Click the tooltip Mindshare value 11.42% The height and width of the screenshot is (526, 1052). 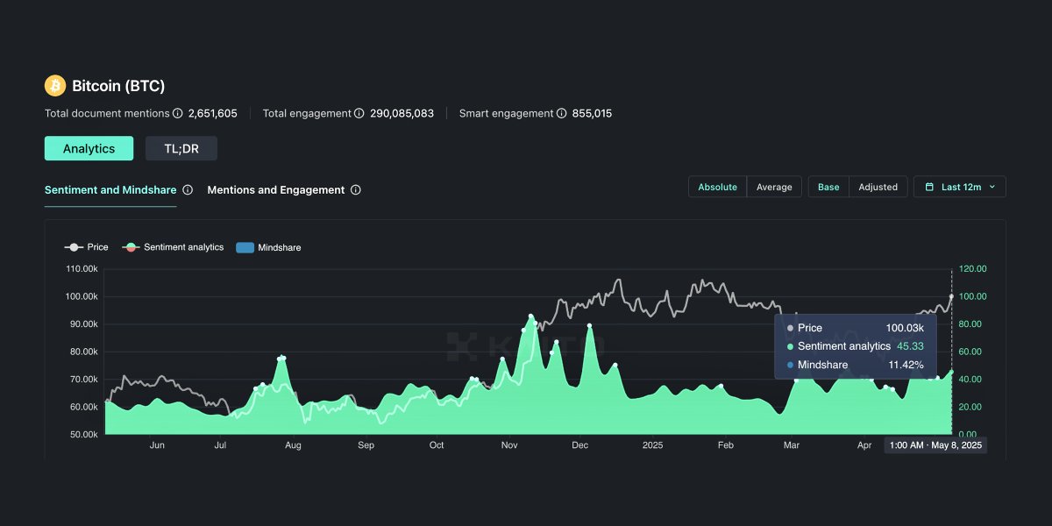pos(906,365)
